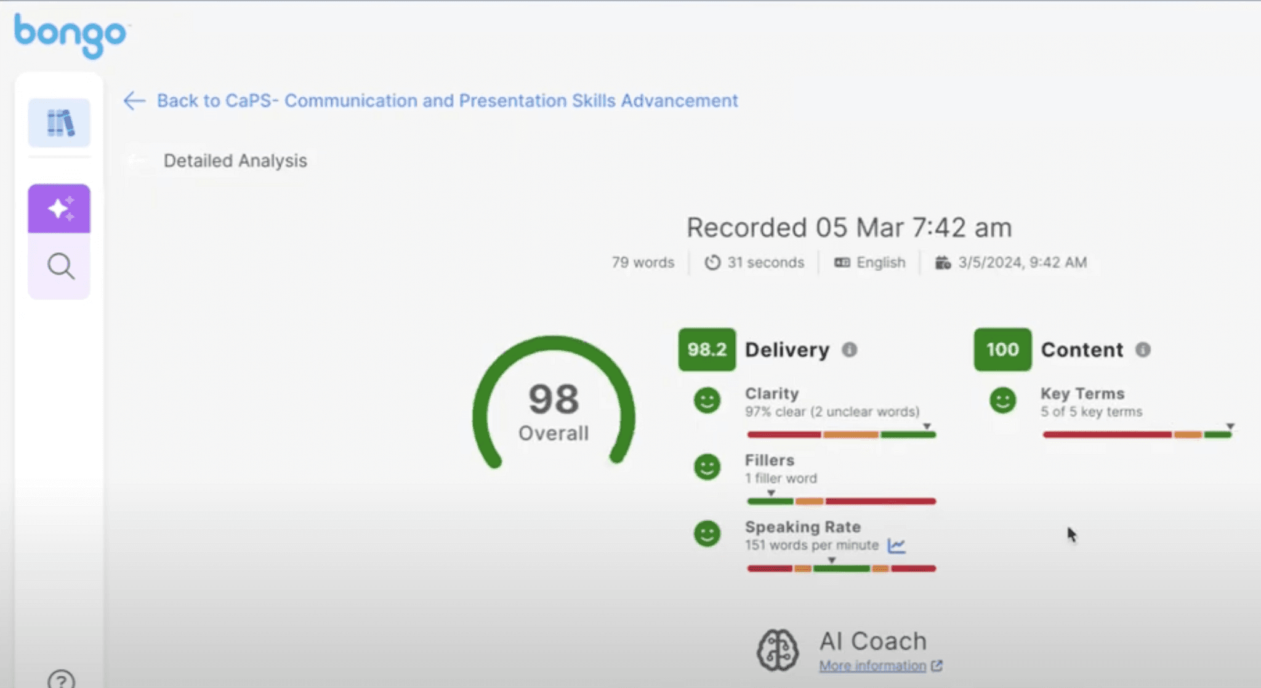Click the back arrow icon
The height and width of the screenshot is (688, 1261).
tap(134, 100)
